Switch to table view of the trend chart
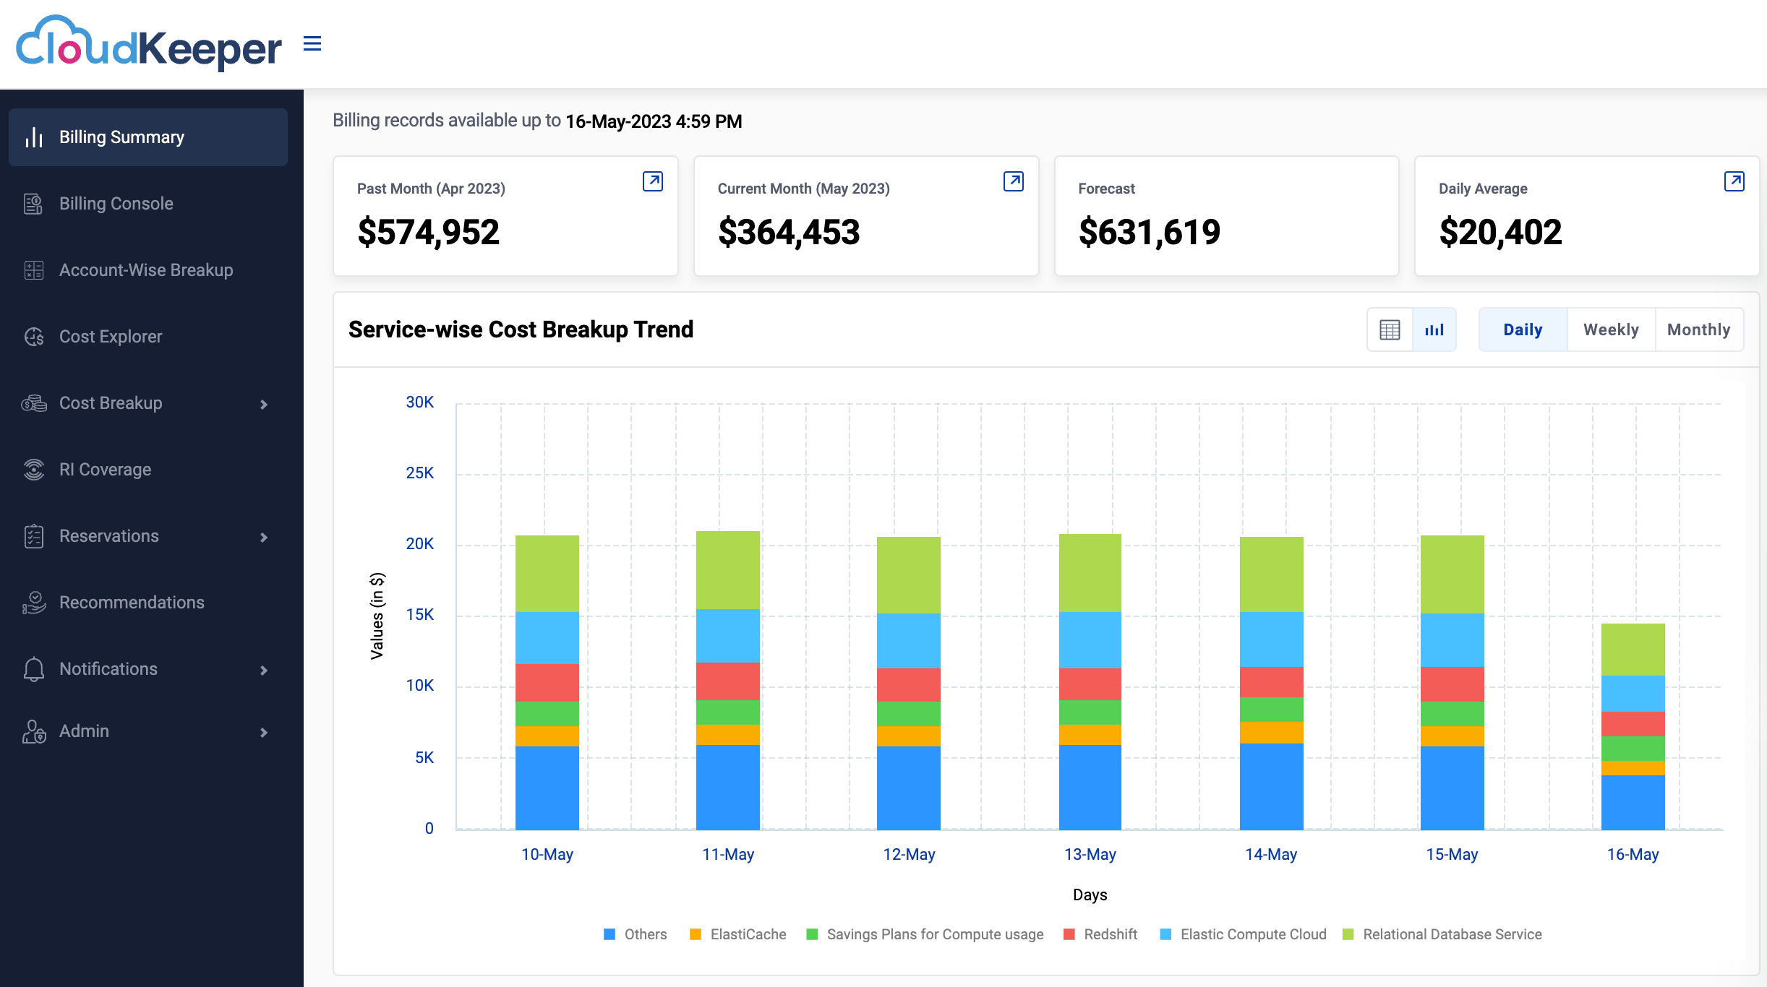This screenshot has width=1767, height=987. pyautogui.click(x=1389, y=329)
